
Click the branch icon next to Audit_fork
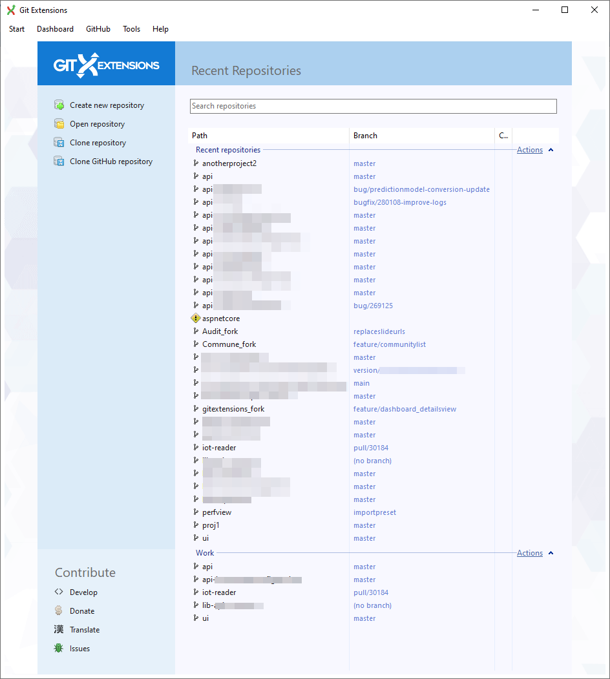pyautogui.click(x=196, y=331)
